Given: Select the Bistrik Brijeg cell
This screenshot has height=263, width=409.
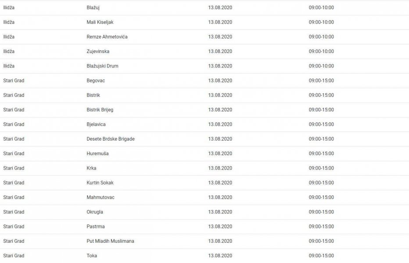Looking at the screenshot, I should tap(100, 110).
